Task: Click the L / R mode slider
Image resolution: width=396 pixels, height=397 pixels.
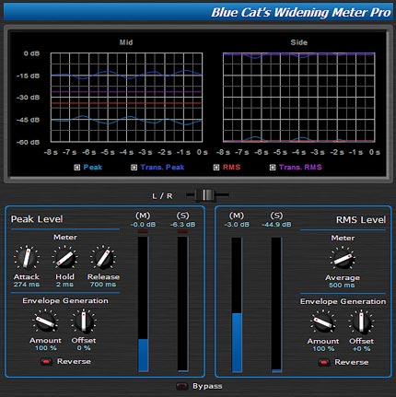Action: (x=207, y=195)
